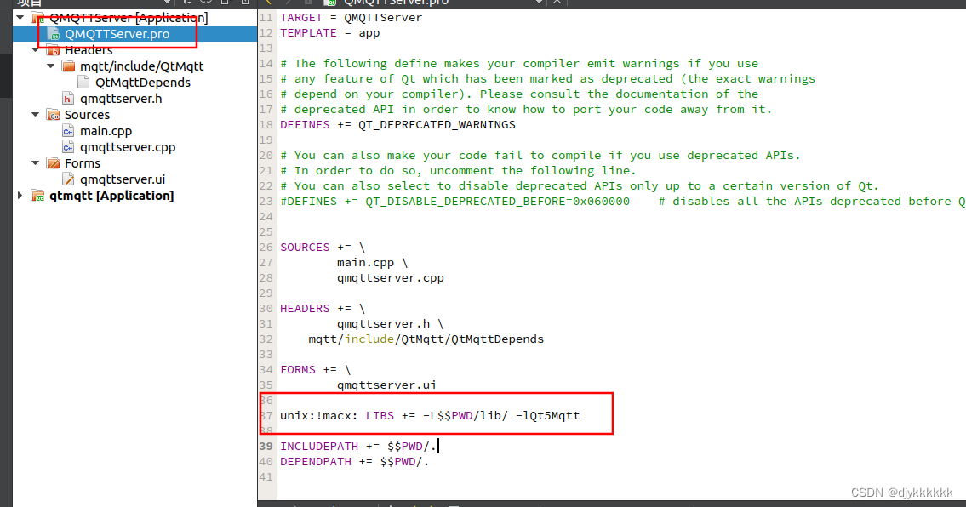Screen dimensions: 966x507
Task: Click the 'unix:!macx: LIBS +=' line
Action: point(430,416)
